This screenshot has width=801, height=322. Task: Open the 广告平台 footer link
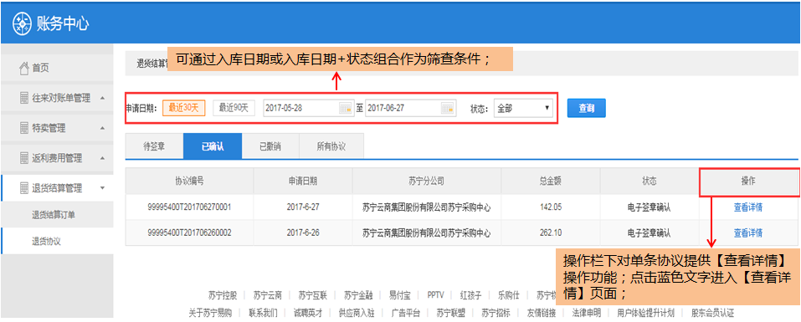pos(406,313)
